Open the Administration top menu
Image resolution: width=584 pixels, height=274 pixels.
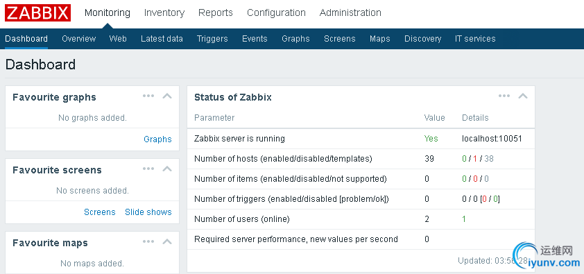click(x=350, y=12)
